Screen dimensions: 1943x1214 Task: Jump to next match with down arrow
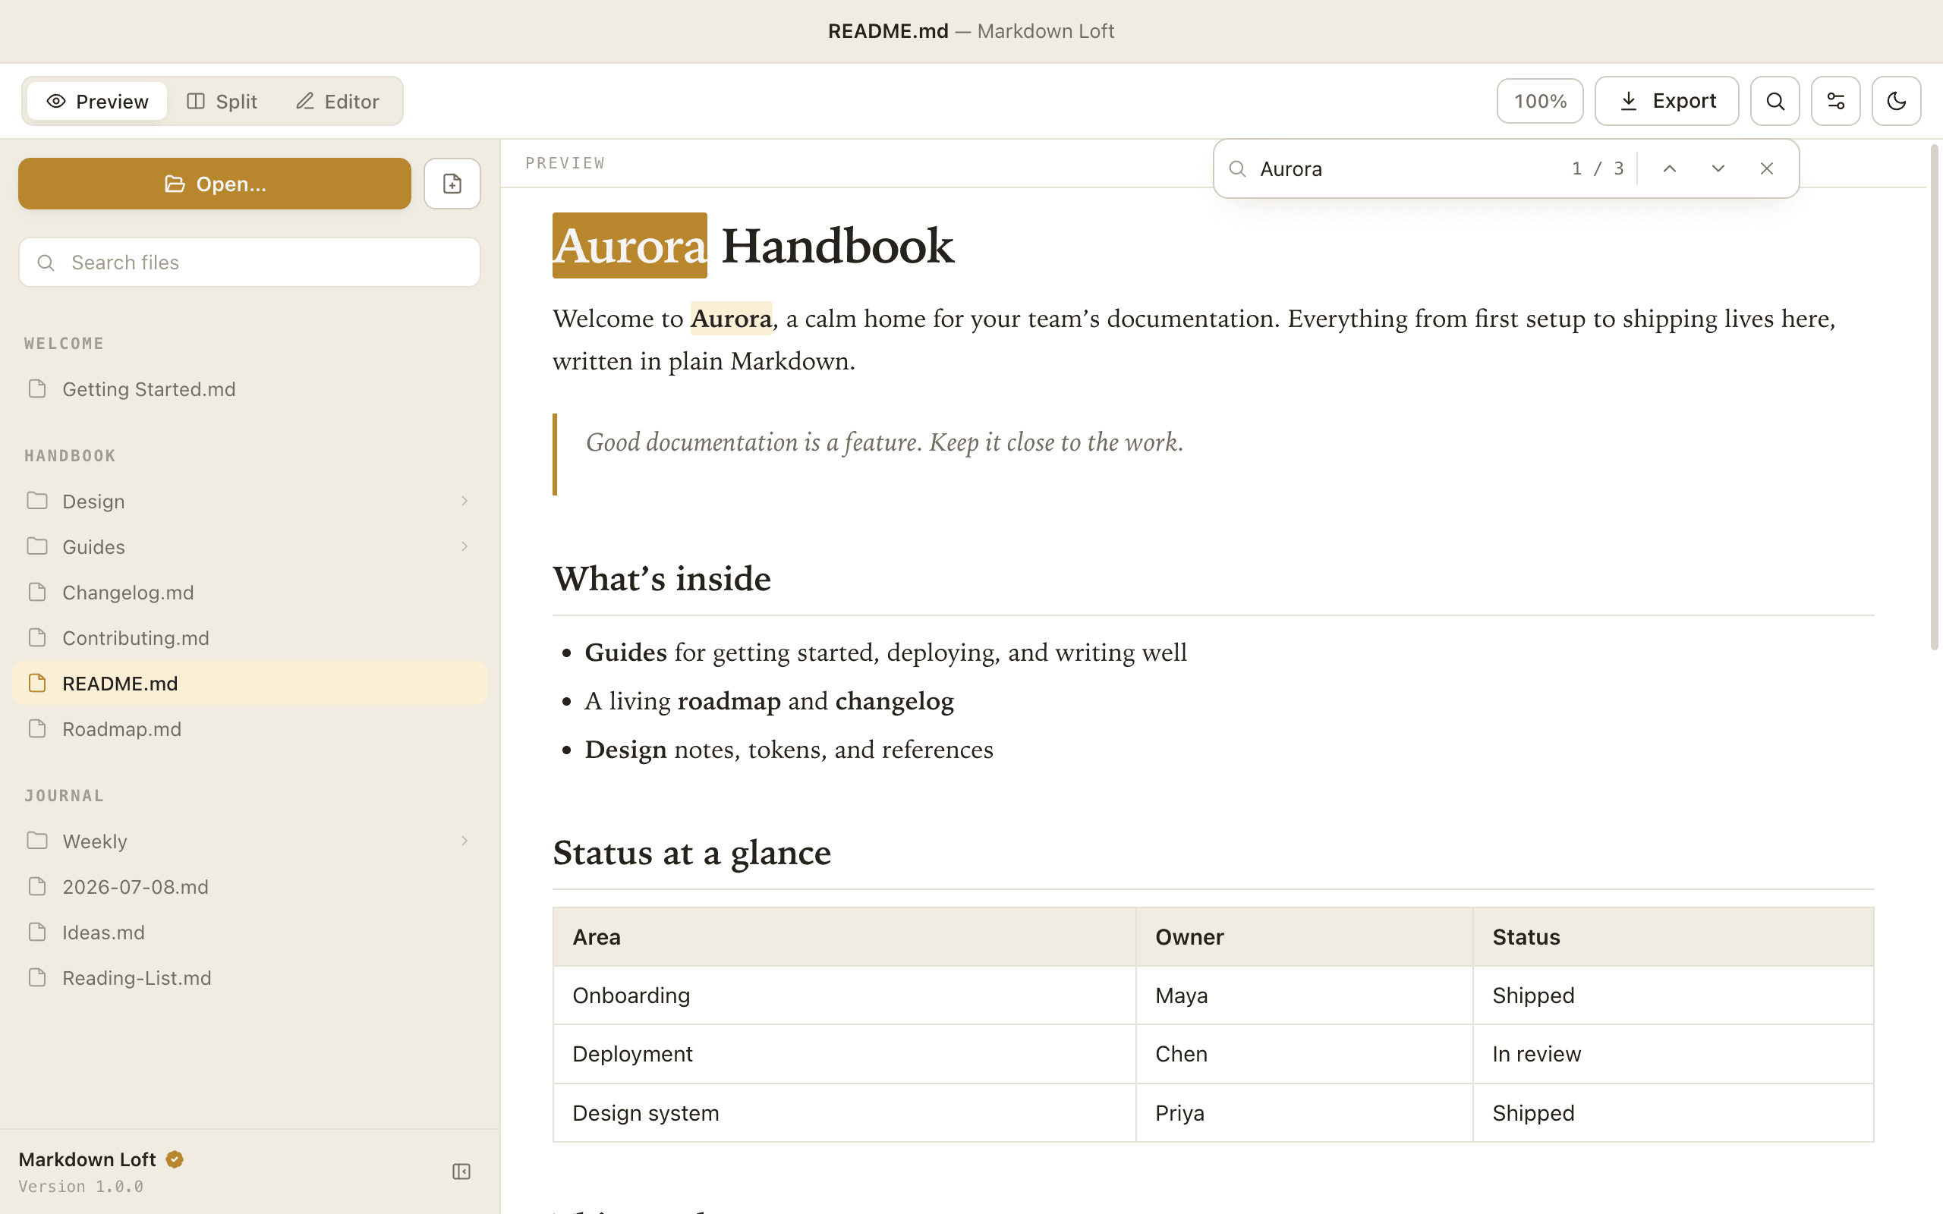click(x=1718, y=168)
